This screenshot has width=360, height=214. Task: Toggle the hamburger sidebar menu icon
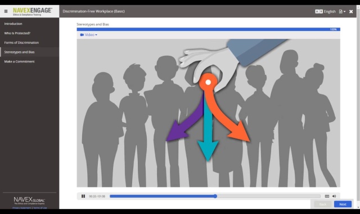(6, 11)
